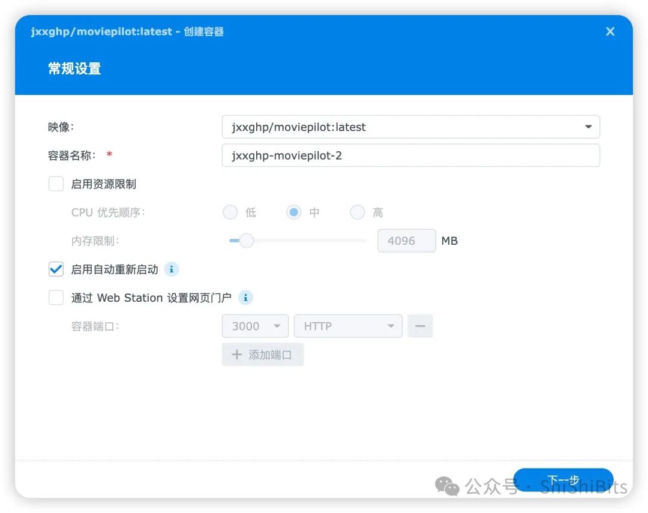This screenshot has width=648, height=513.
Task: Click the memory limit slider handle
Action: point(247,241)
